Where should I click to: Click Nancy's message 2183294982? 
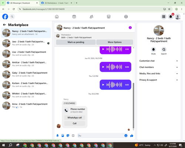69,103
